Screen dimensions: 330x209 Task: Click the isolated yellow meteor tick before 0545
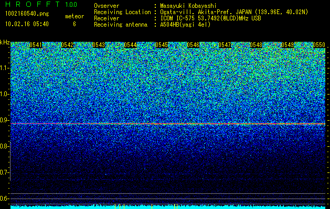point(152,206)
